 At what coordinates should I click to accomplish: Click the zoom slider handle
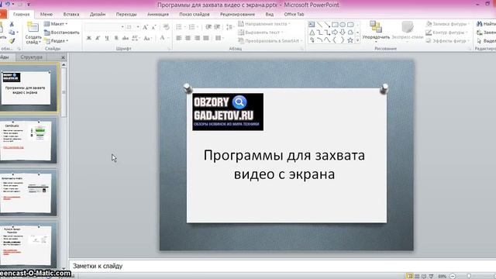(x=469, y=276)
